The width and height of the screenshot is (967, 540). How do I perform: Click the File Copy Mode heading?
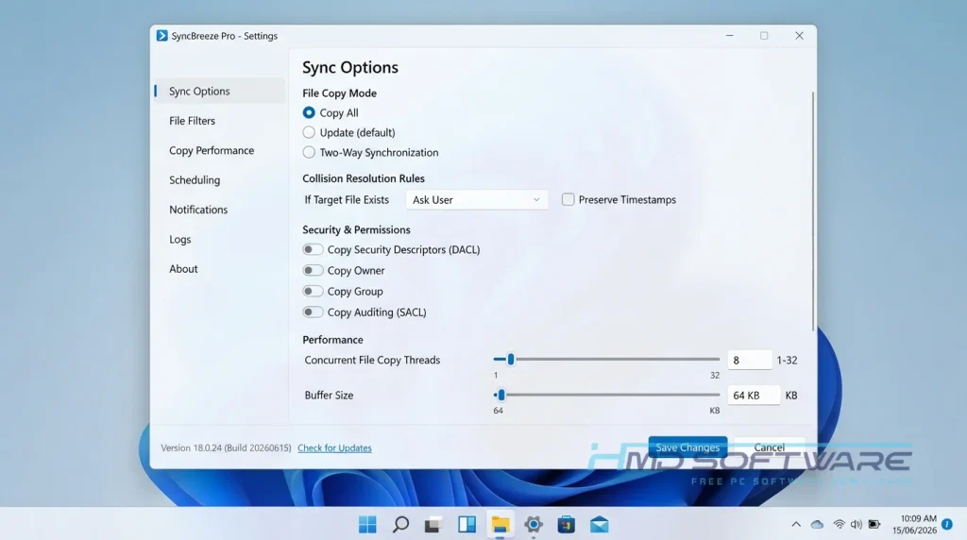340,93
